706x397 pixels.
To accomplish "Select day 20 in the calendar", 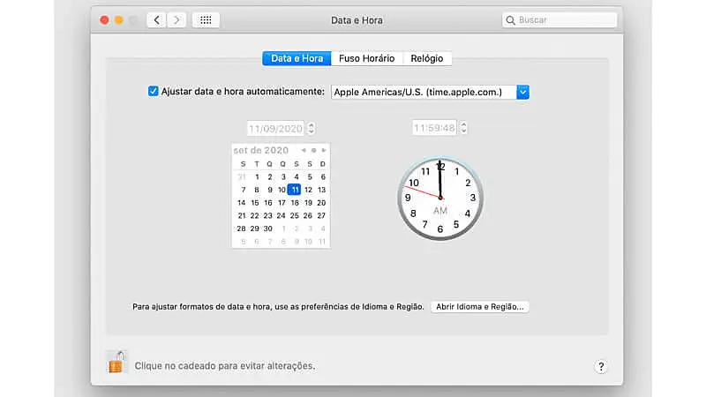I will (x=321, y=203).
